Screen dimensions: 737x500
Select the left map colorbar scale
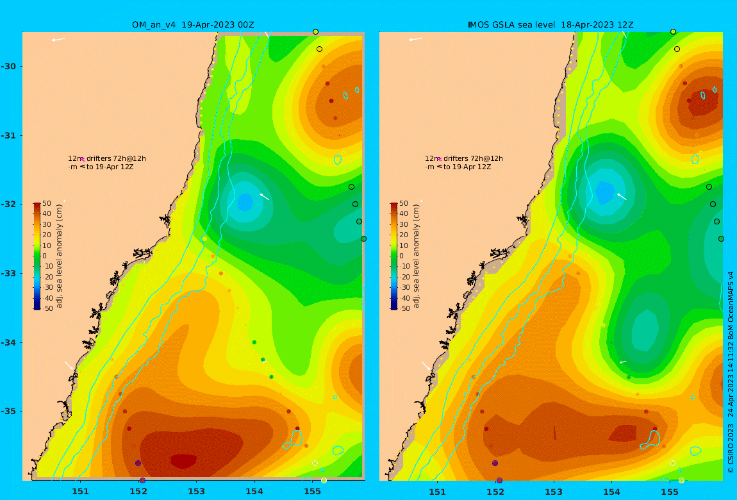[x=37, y=256]
